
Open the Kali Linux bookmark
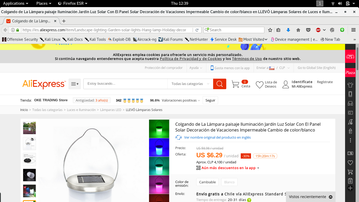[50, 39]
